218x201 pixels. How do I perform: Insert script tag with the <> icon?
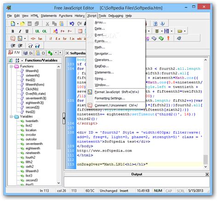coord(33,39)
